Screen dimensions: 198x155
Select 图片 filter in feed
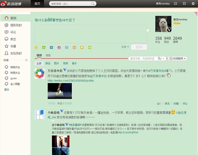[56, 63]
